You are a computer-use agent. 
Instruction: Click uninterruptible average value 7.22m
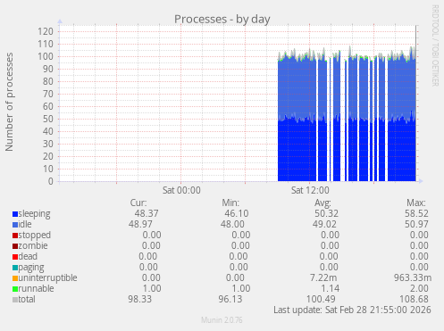click(x=323, y=277)
